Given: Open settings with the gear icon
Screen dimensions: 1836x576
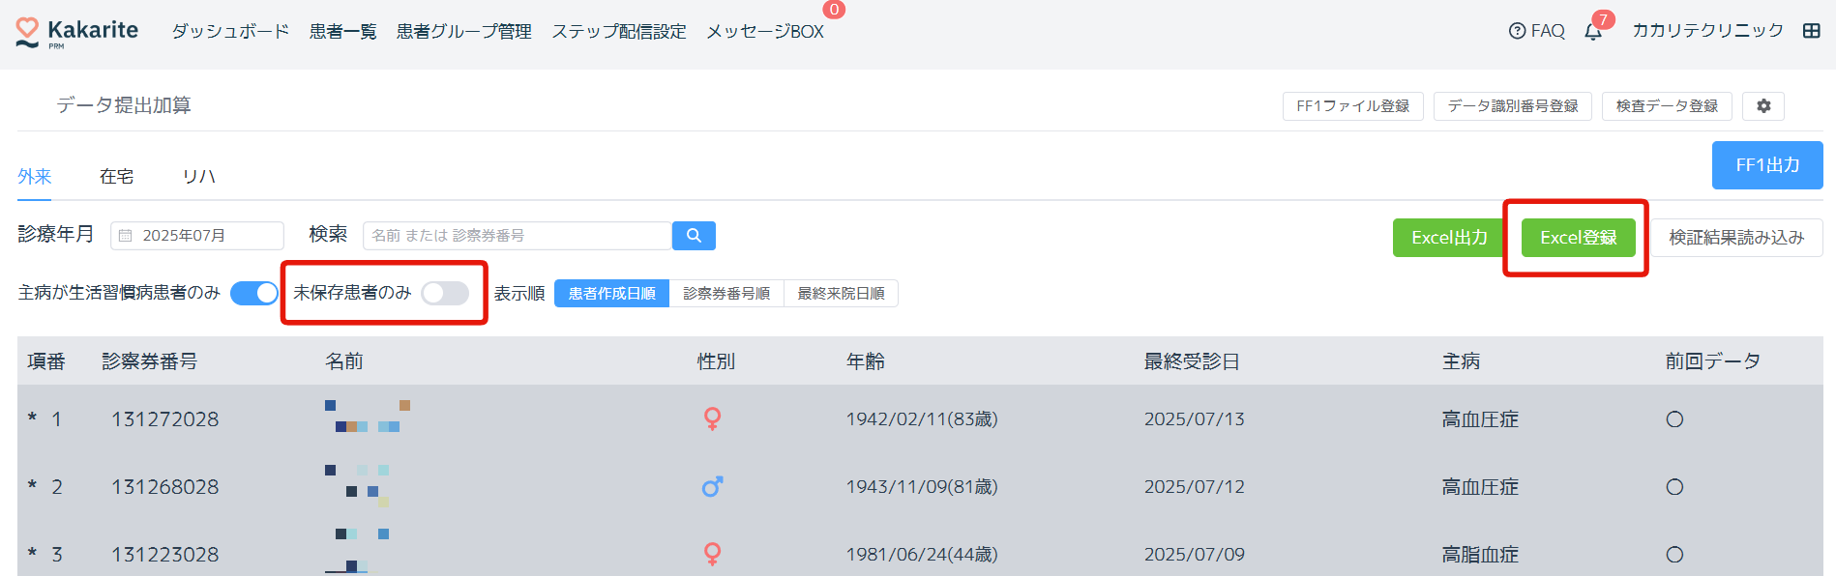Looking at the screenshot, I should 1763,106.
